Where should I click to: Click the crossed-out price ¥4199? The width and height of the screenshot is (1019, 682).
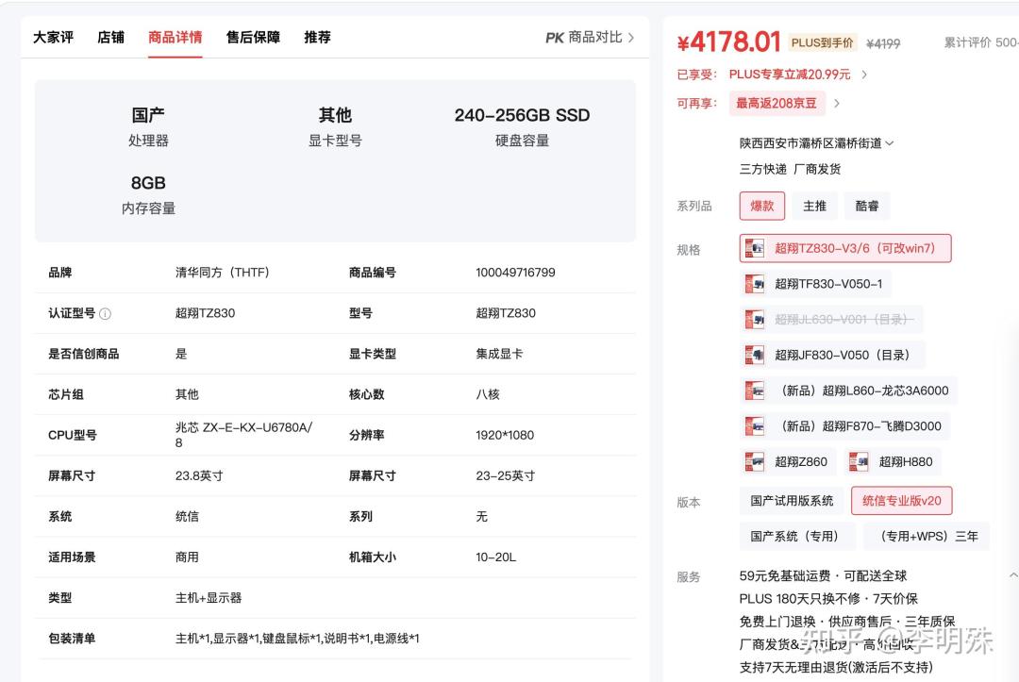point(883,43)
